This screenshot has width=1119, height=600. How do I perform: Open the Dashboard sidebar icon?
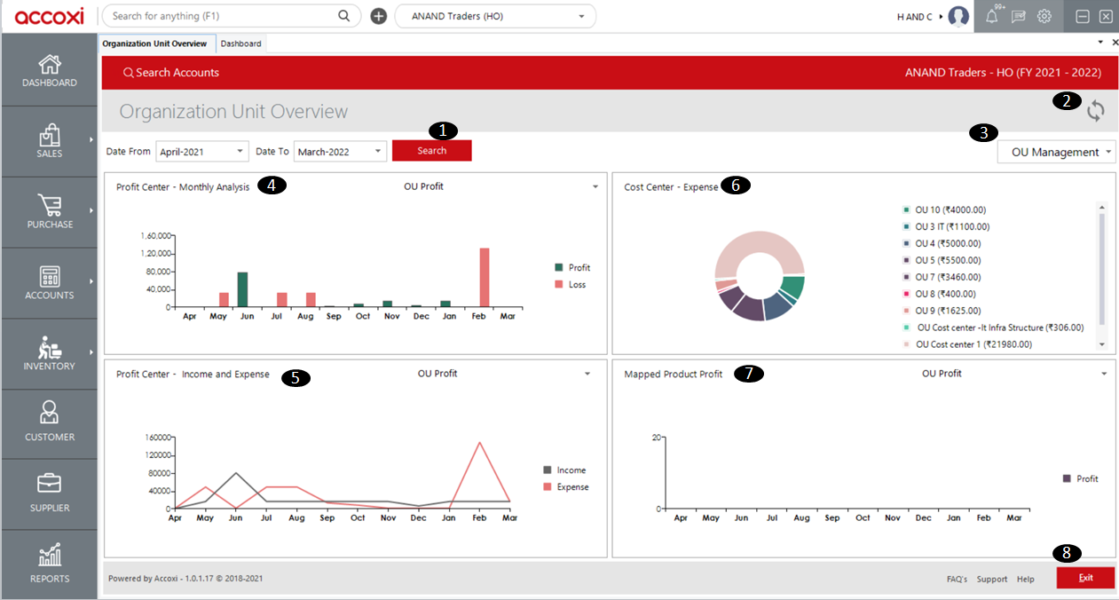[50, 71]
